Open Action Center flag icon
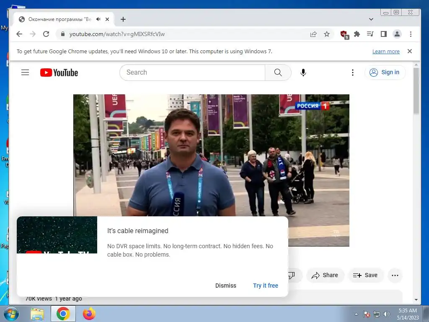 coord(367,314)
